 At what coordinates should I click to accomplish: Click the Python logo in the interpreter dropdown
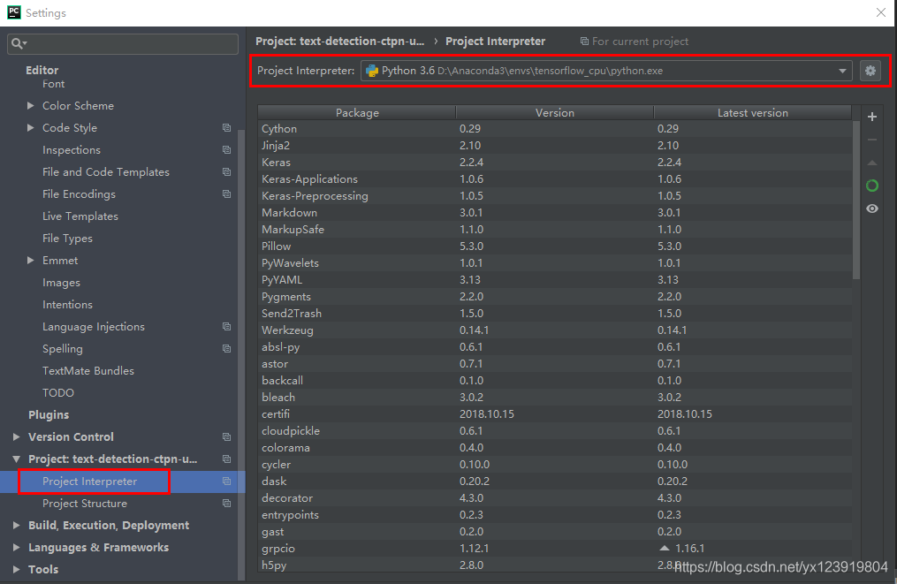[372, 71]
